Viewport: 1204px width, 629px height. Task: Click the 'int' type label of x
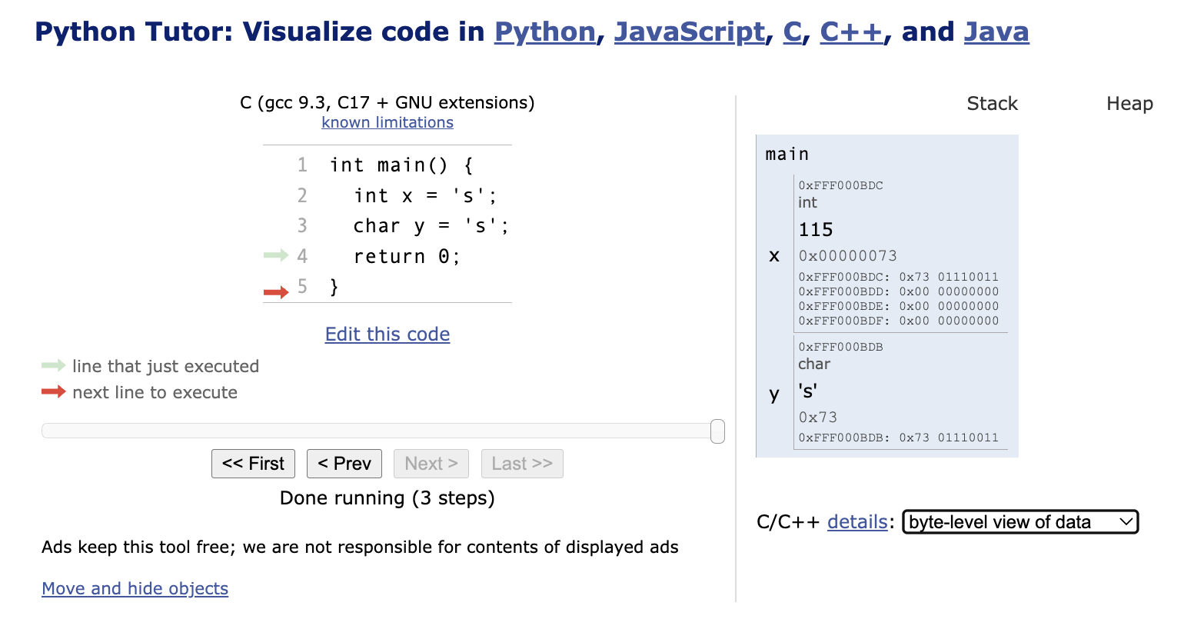(x=807, y=203)
